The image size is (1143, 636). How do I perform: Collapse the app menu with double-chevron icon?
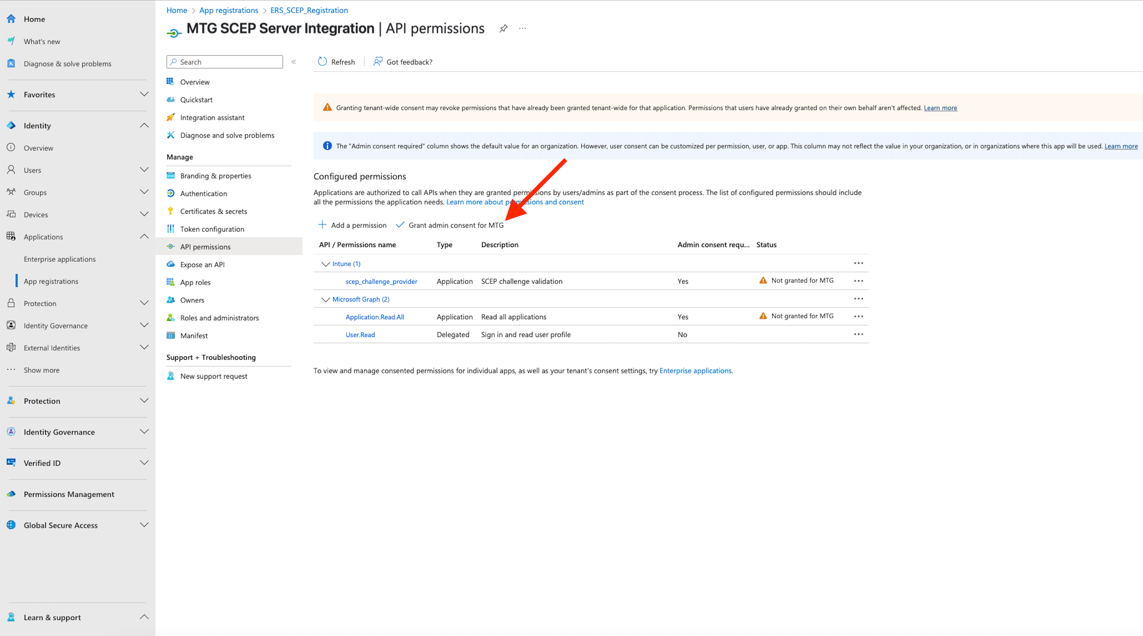(x=293, y=62)
